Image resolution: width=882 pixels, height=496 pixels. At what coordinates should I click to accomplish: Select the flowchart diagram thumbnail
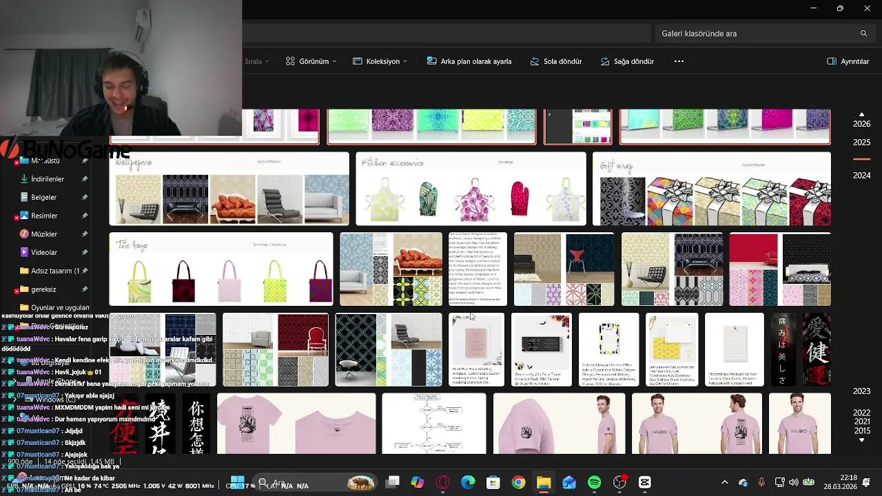coord(434,424)
